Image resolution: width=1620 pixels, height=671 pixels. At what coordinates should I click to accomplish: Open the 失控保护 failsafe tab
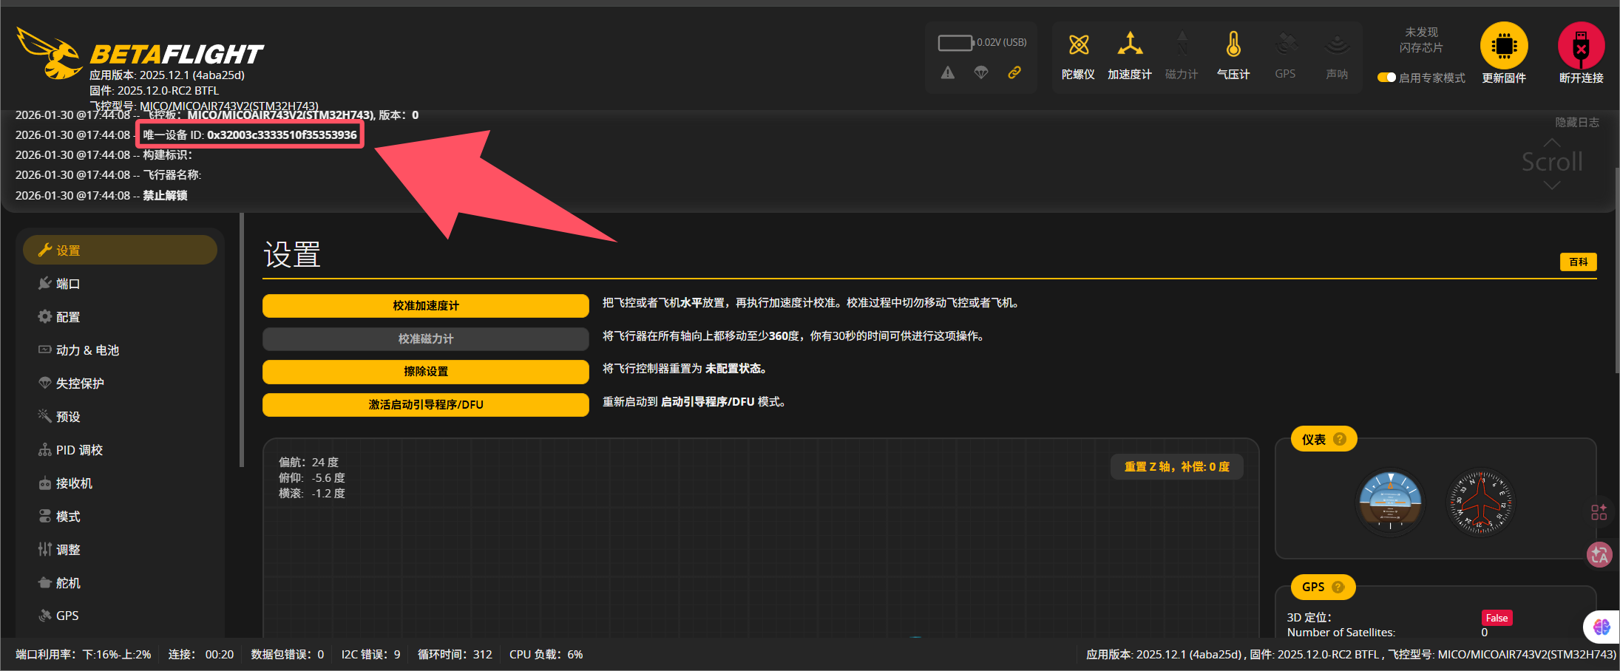(120, 384)
